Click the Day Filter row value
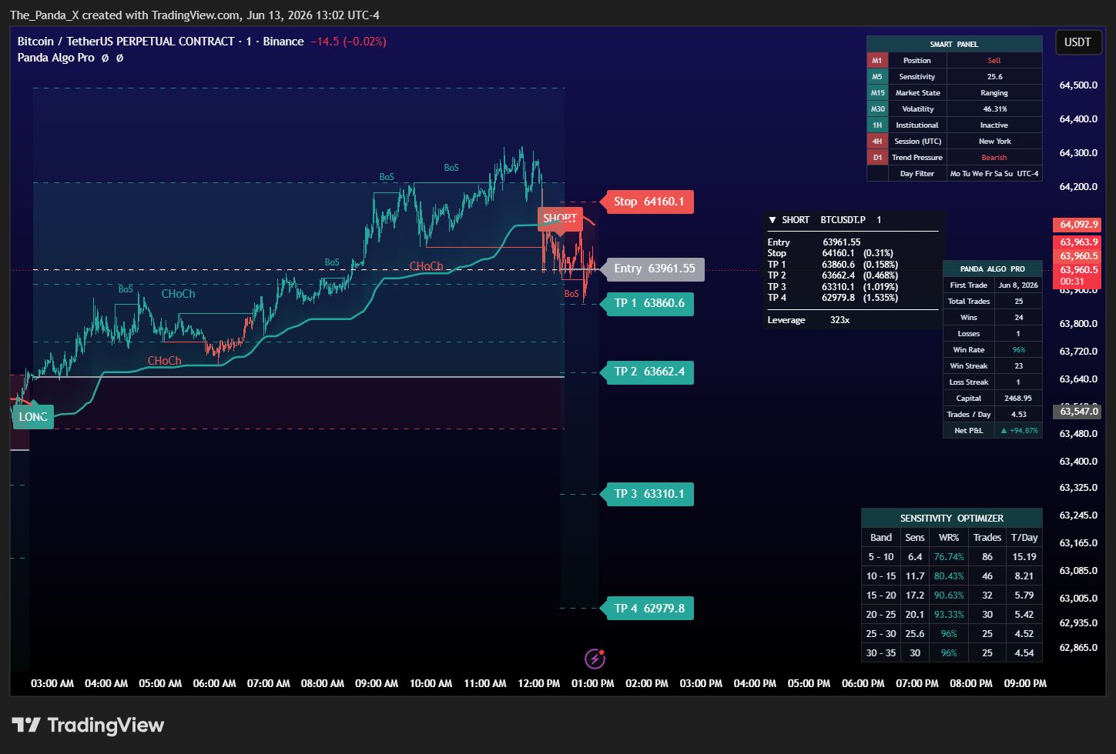This screenshot has width=1116, height=754. coord(994,174)
